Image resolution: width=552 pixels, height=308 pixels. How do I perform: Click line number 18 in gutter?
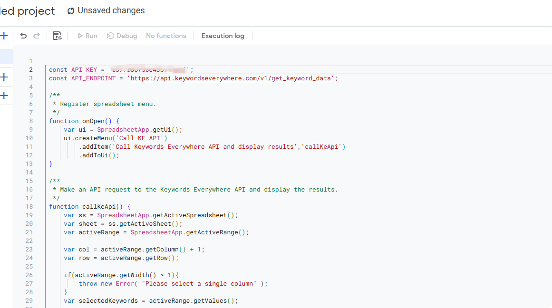(x=29, y=207)
